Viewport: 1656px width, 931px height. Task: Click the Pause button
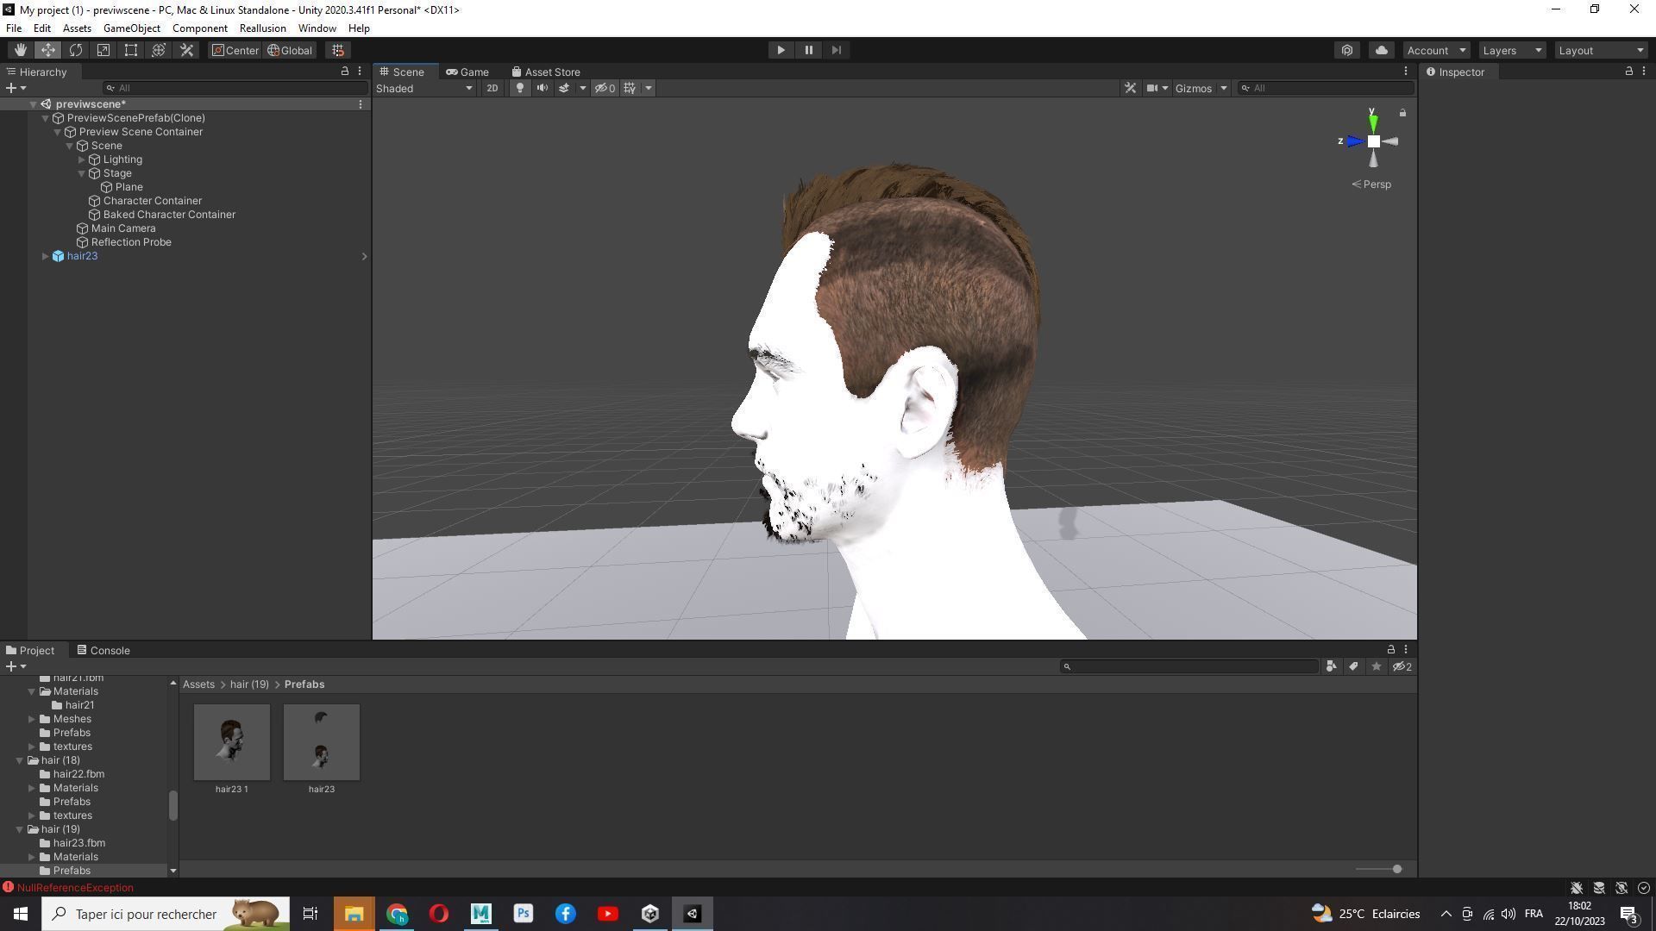808,50
